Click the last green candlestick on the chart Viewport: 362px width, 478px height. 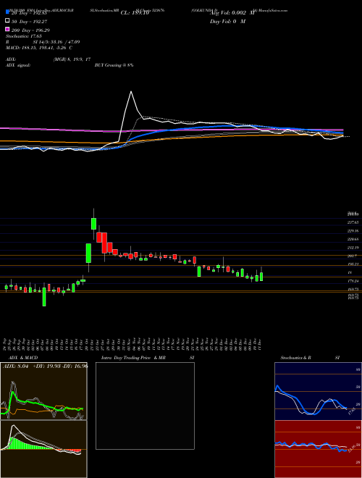pos(261,277)
